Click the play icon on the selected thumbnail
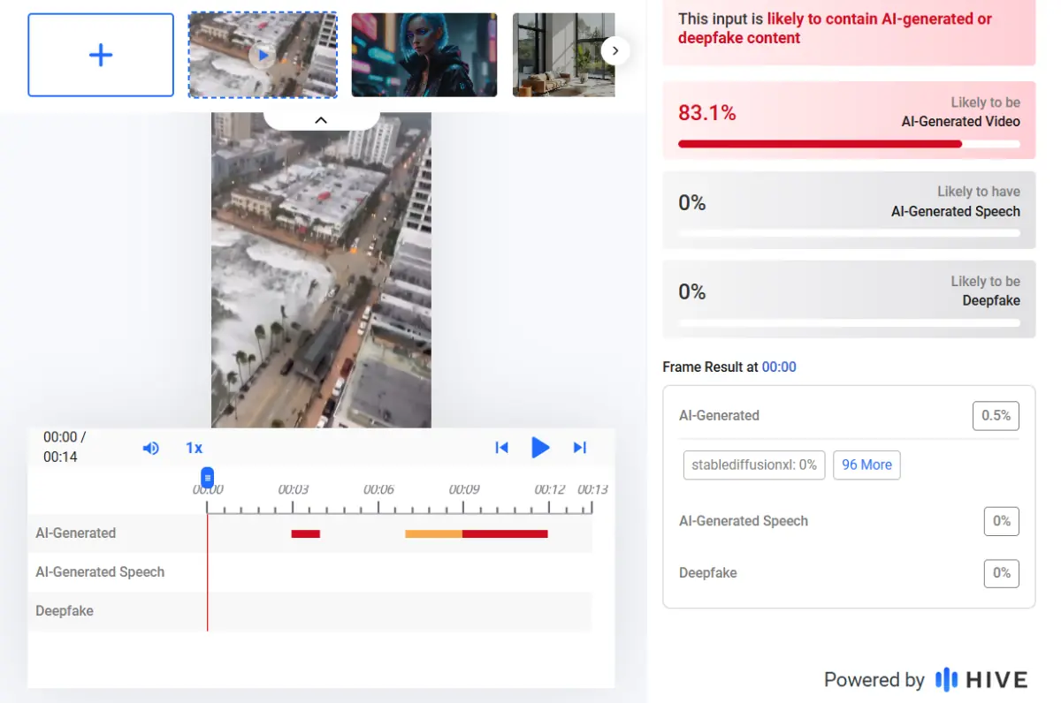Image resolution: width=1061 pixels, height=703 pixels. pyautogui.click(x=262, y=56)
